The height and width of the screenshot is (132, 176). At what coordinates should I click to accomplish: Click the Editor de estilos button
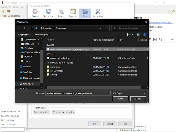[x=42, y=112]
